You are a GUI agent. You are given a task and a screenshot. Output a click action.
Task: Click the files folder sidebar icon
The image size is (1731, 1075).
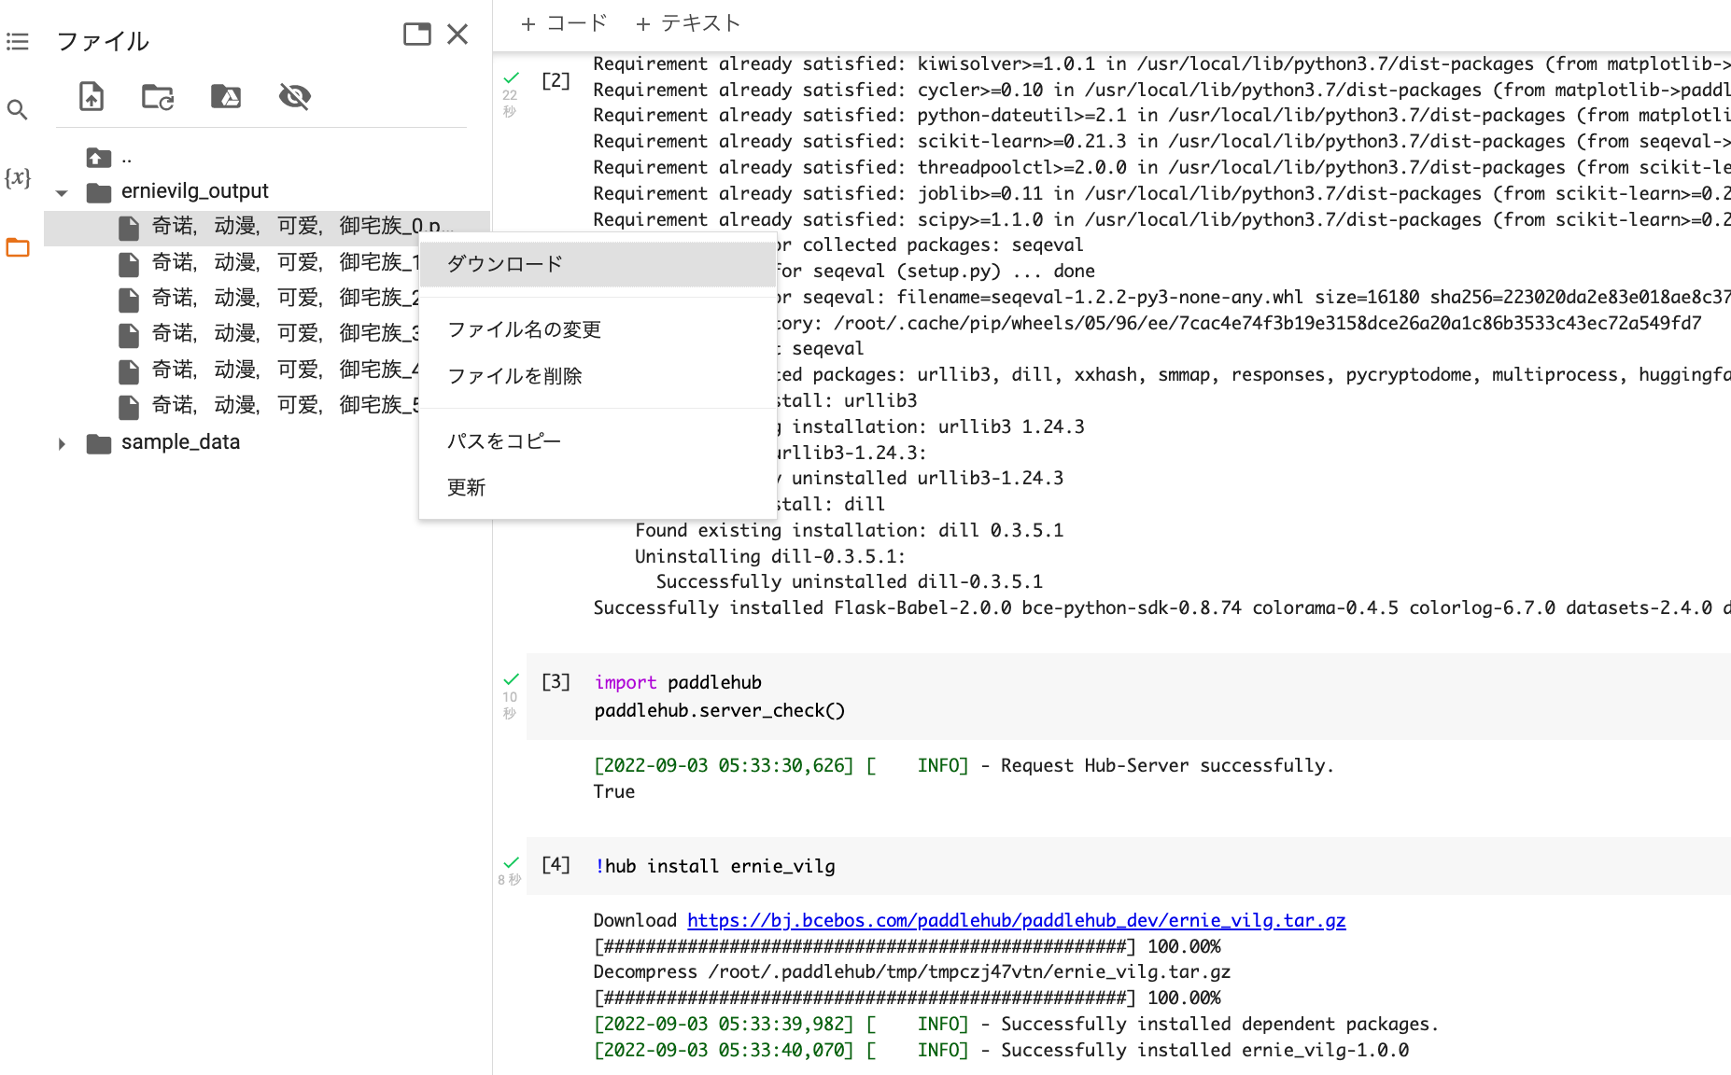point(18,247)
